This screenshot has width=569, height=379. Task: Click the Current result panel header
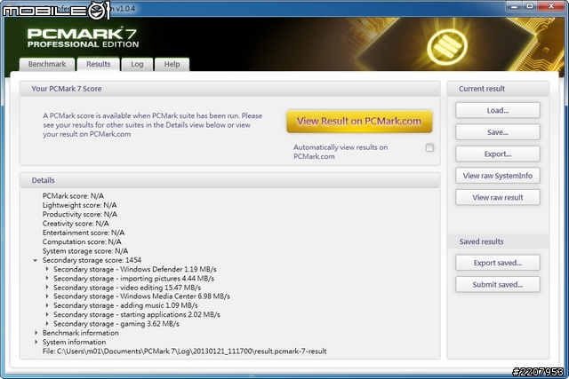click(498, 89)
